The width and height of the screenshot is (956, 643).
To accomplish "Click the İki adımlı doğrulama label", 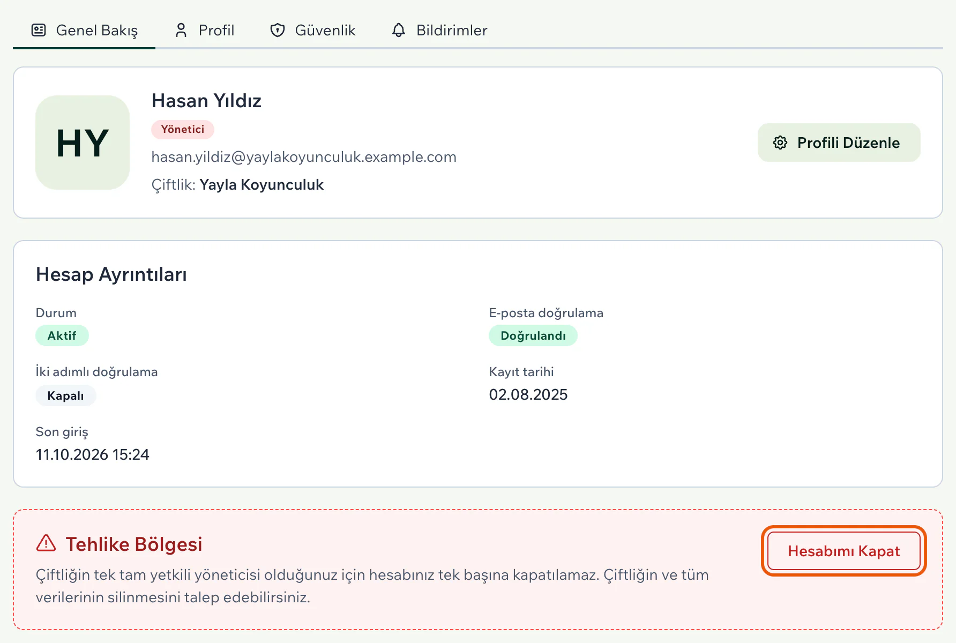I will tap(96, 372).
